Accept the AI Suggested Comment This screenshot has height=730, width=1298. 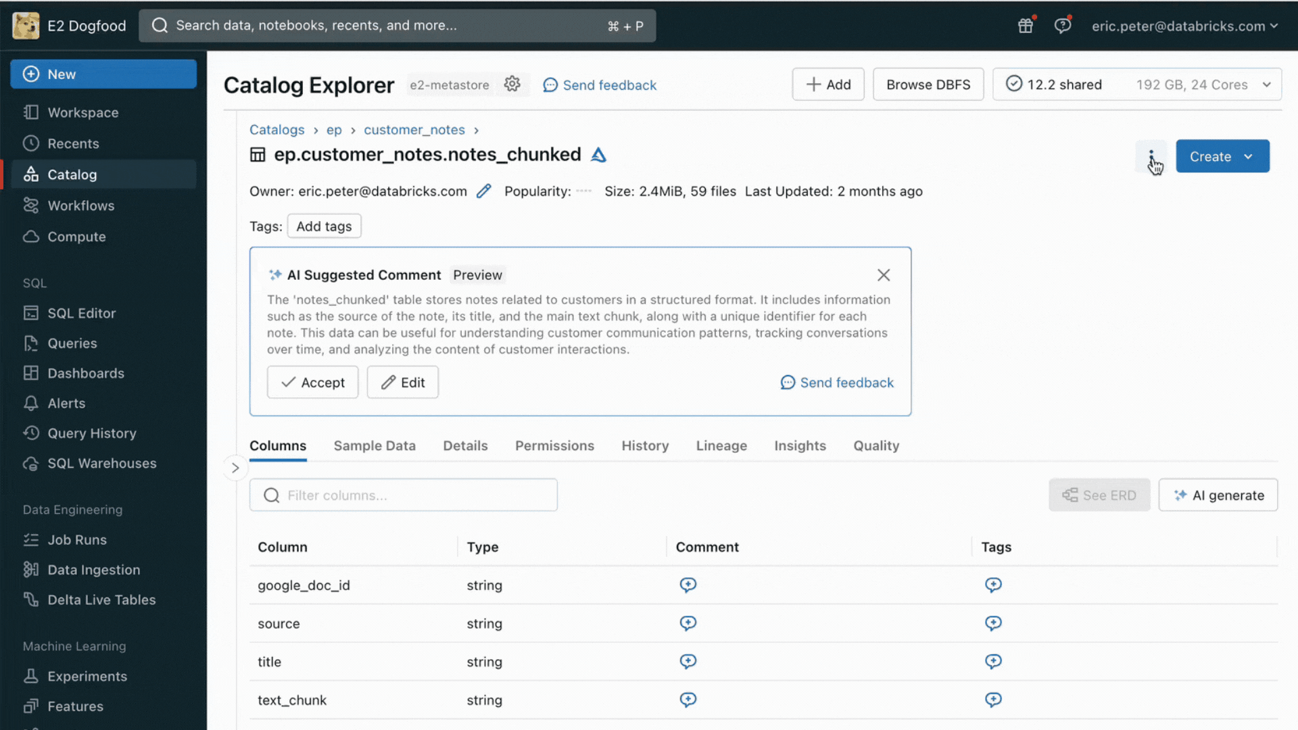pyautogui.click(x=312, y=381)
